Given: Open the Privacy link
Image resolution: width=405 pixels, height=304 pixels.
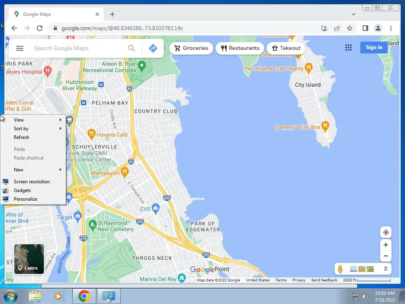Looking at the screenshot, I should [299, 280].
